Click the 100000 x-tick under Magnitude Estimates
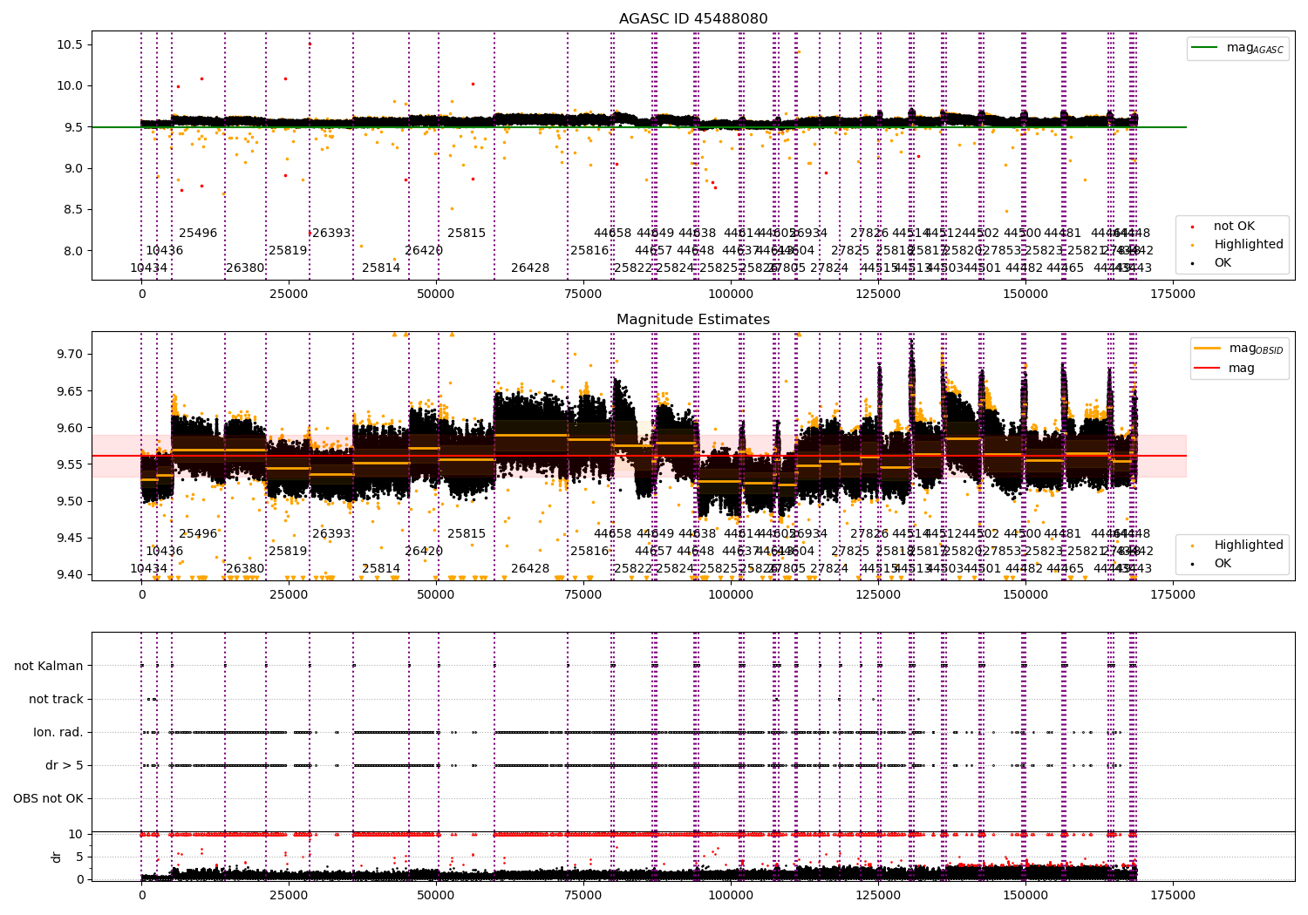 (x=731, y=595)
